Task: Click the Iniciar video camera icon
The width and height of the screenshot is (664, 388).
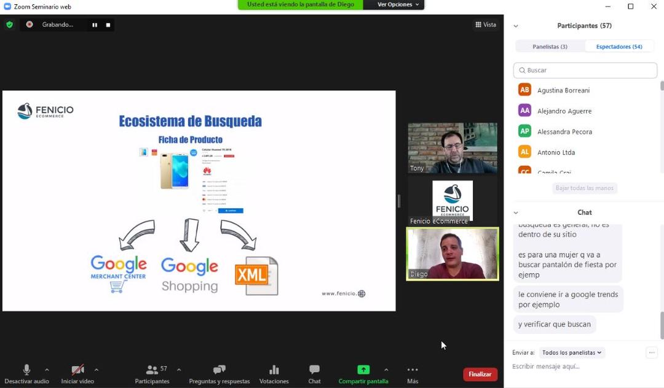Action: tap(77, 370)
